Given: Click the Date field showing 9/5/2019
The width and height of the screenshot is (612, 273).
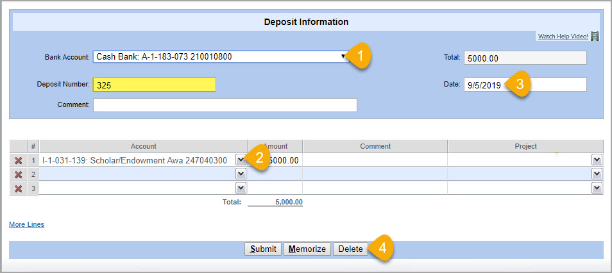Looking at the screenshot, I should [525, 85].
